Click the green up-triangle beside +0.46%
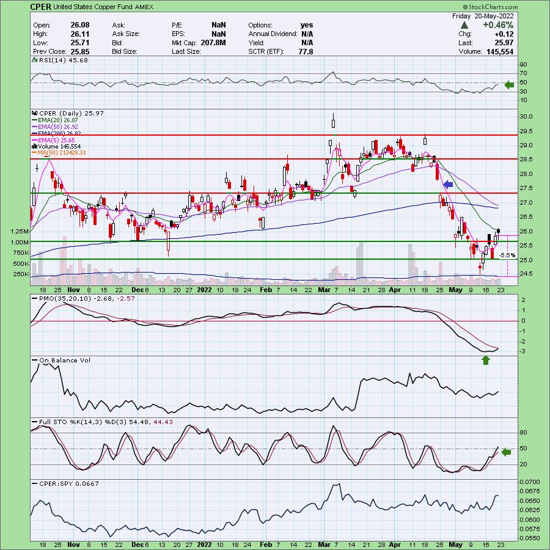 pos(464,25)
